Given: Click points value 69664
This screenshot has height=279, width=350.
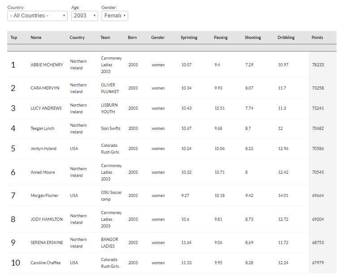Looking at the screenshot, I should pos(318,196).
